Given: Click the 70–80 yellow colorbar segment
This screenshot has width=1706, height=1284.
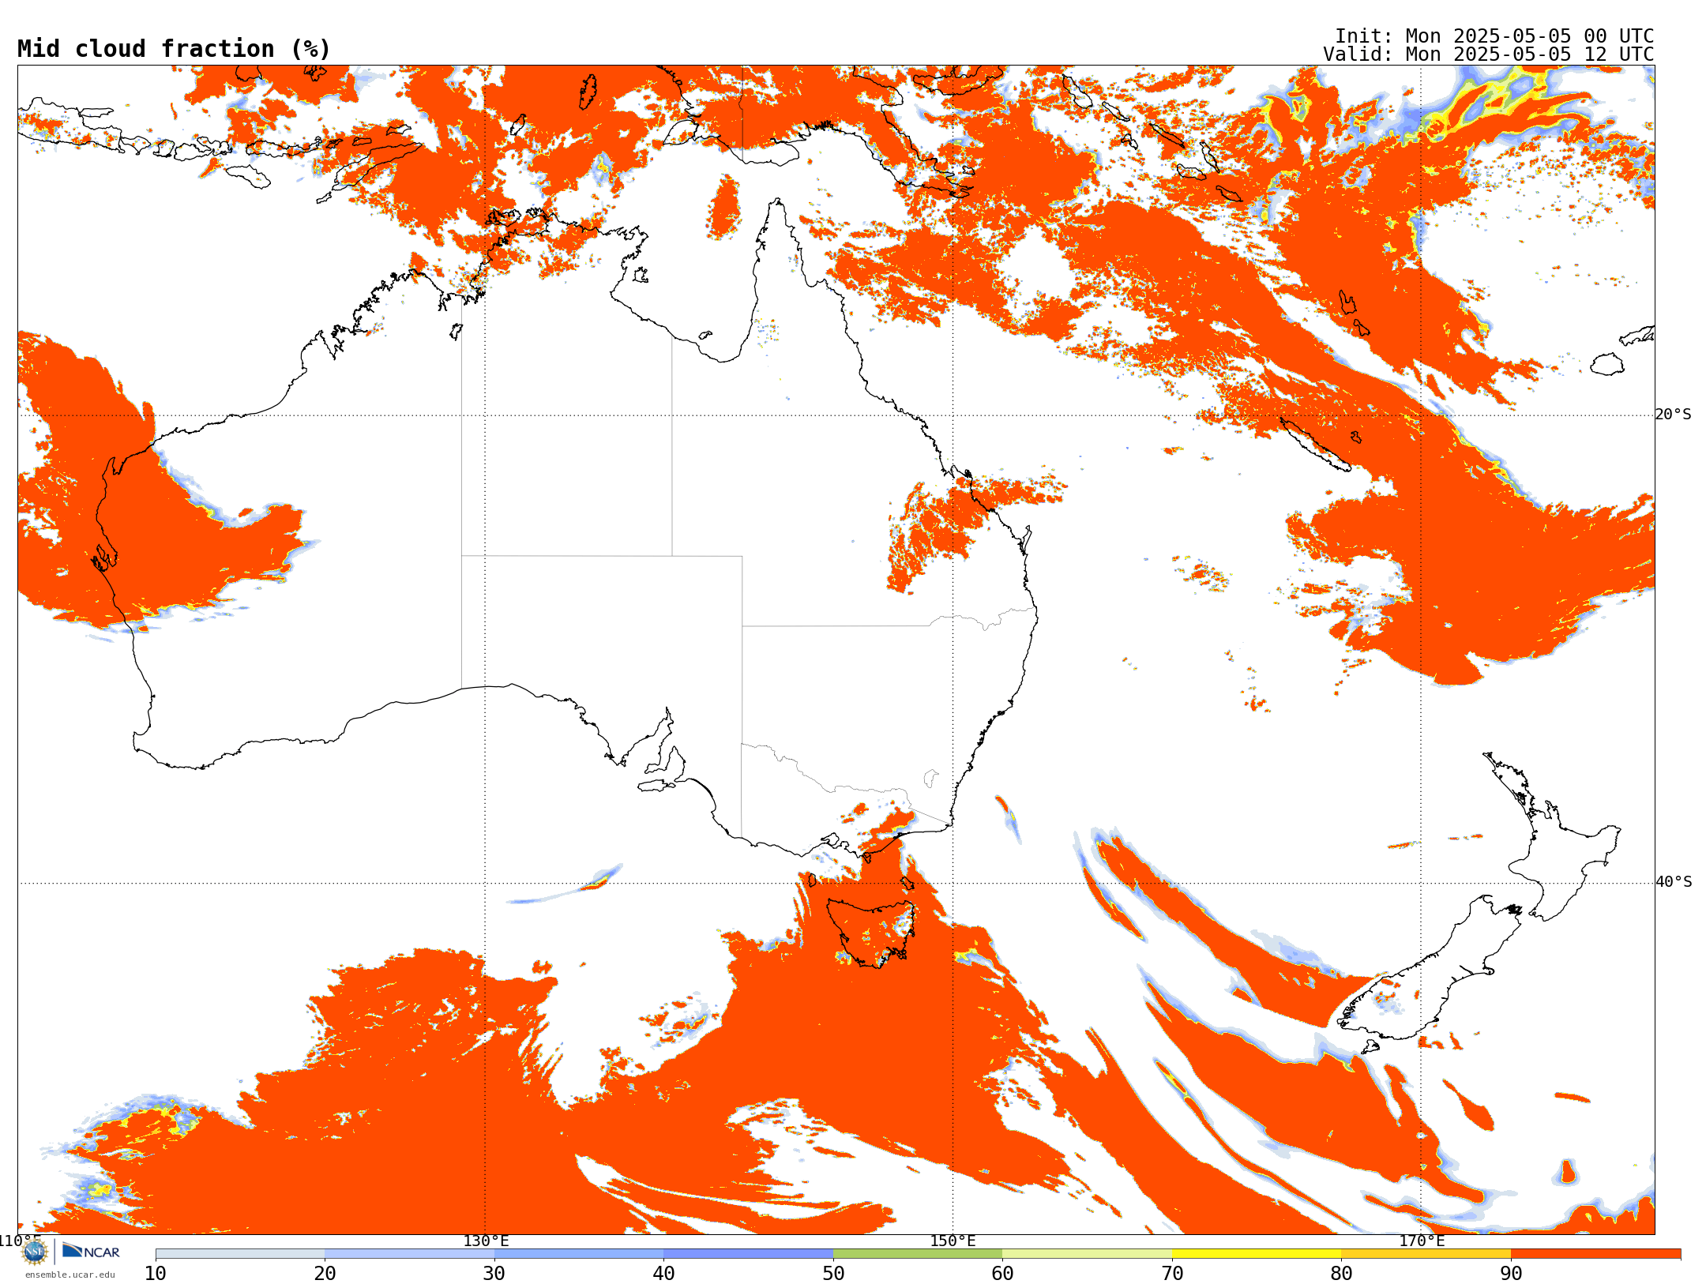Looking at the screenshot, I should pyautogui.click(x=1257, y=1254).
